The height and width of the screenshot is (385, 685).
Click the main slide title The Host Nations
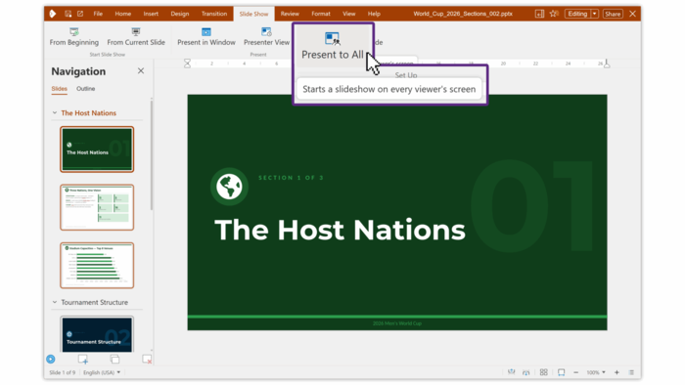point(340,230)
